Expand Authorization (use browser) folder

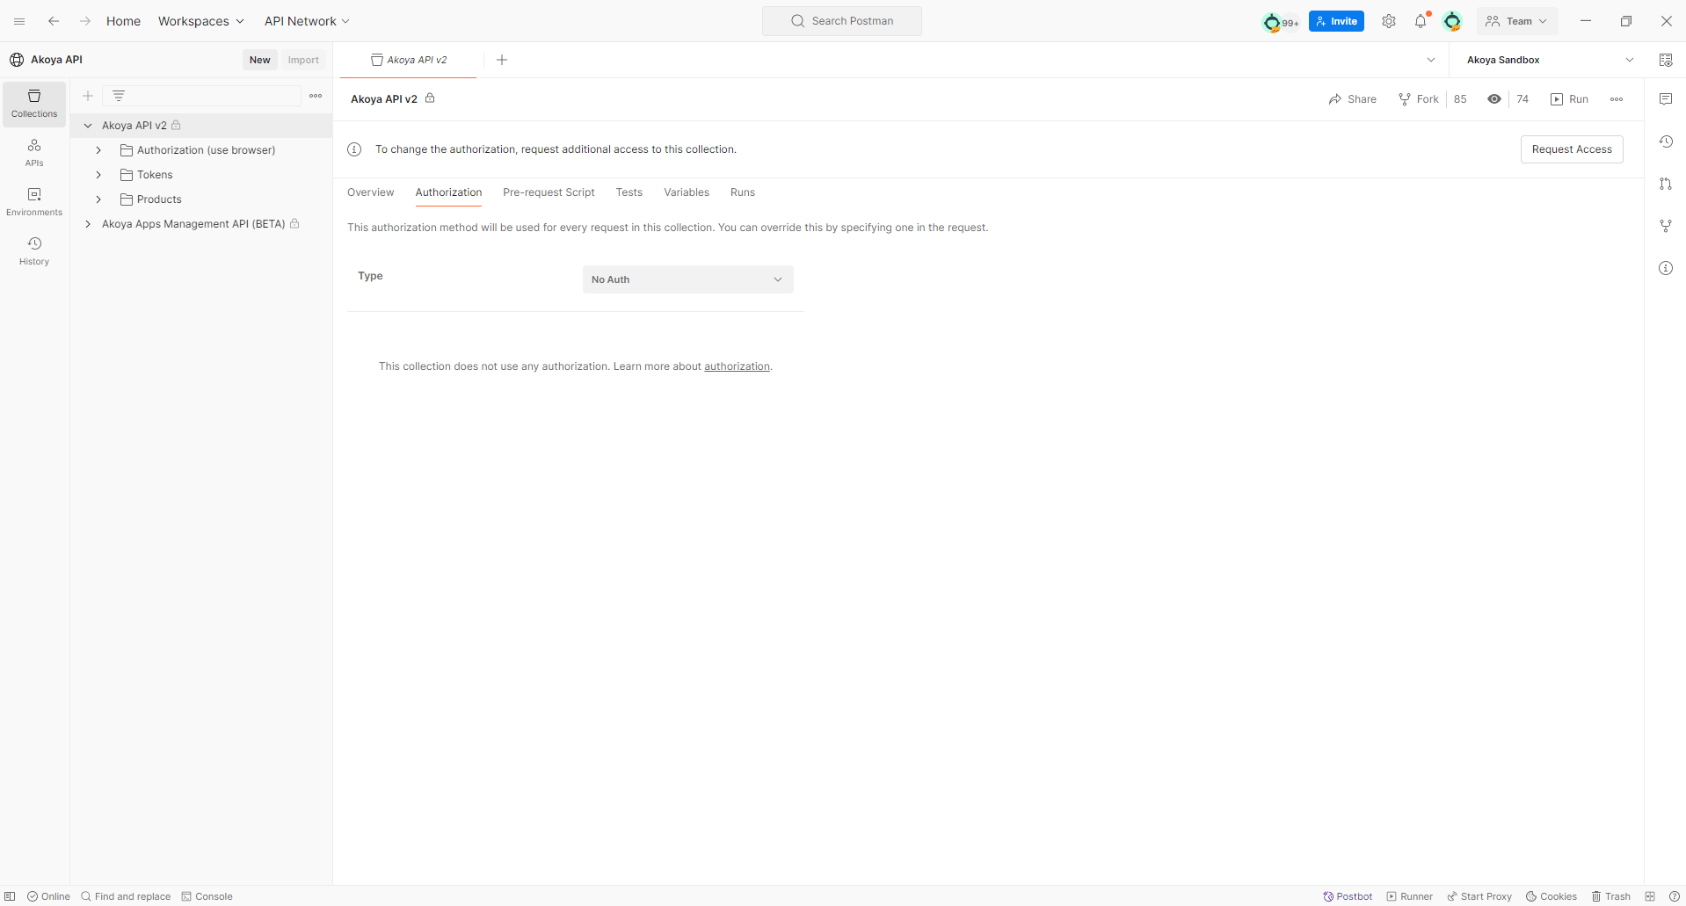[98, 150]
